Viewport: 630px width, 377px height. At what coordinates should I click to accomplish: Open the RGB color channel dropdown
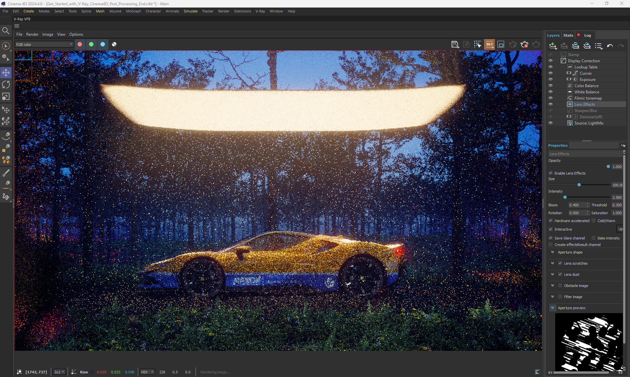tap(44, 44)
